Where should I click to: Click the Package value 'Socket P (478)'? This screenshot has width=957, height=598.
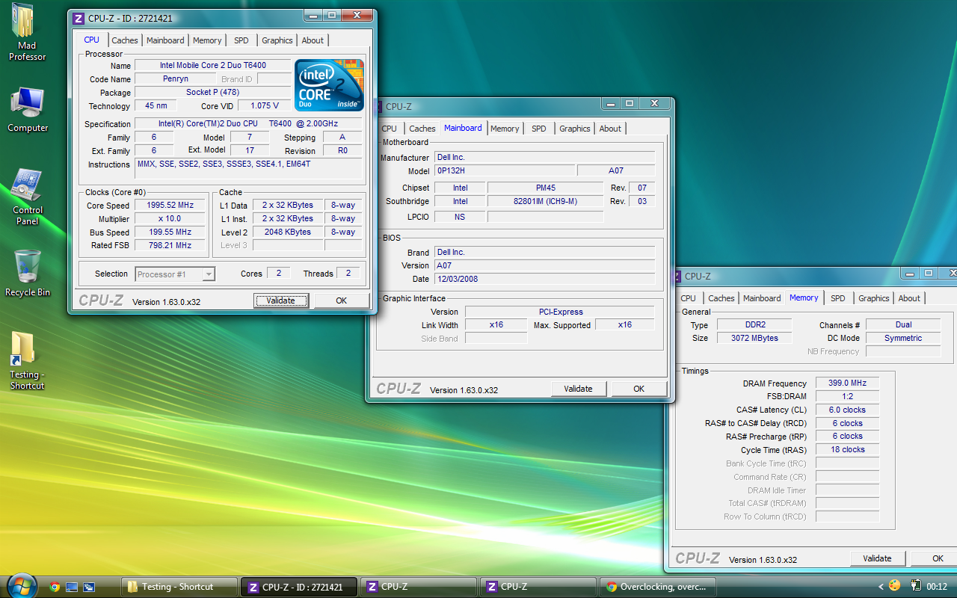(x=213, y=93)
